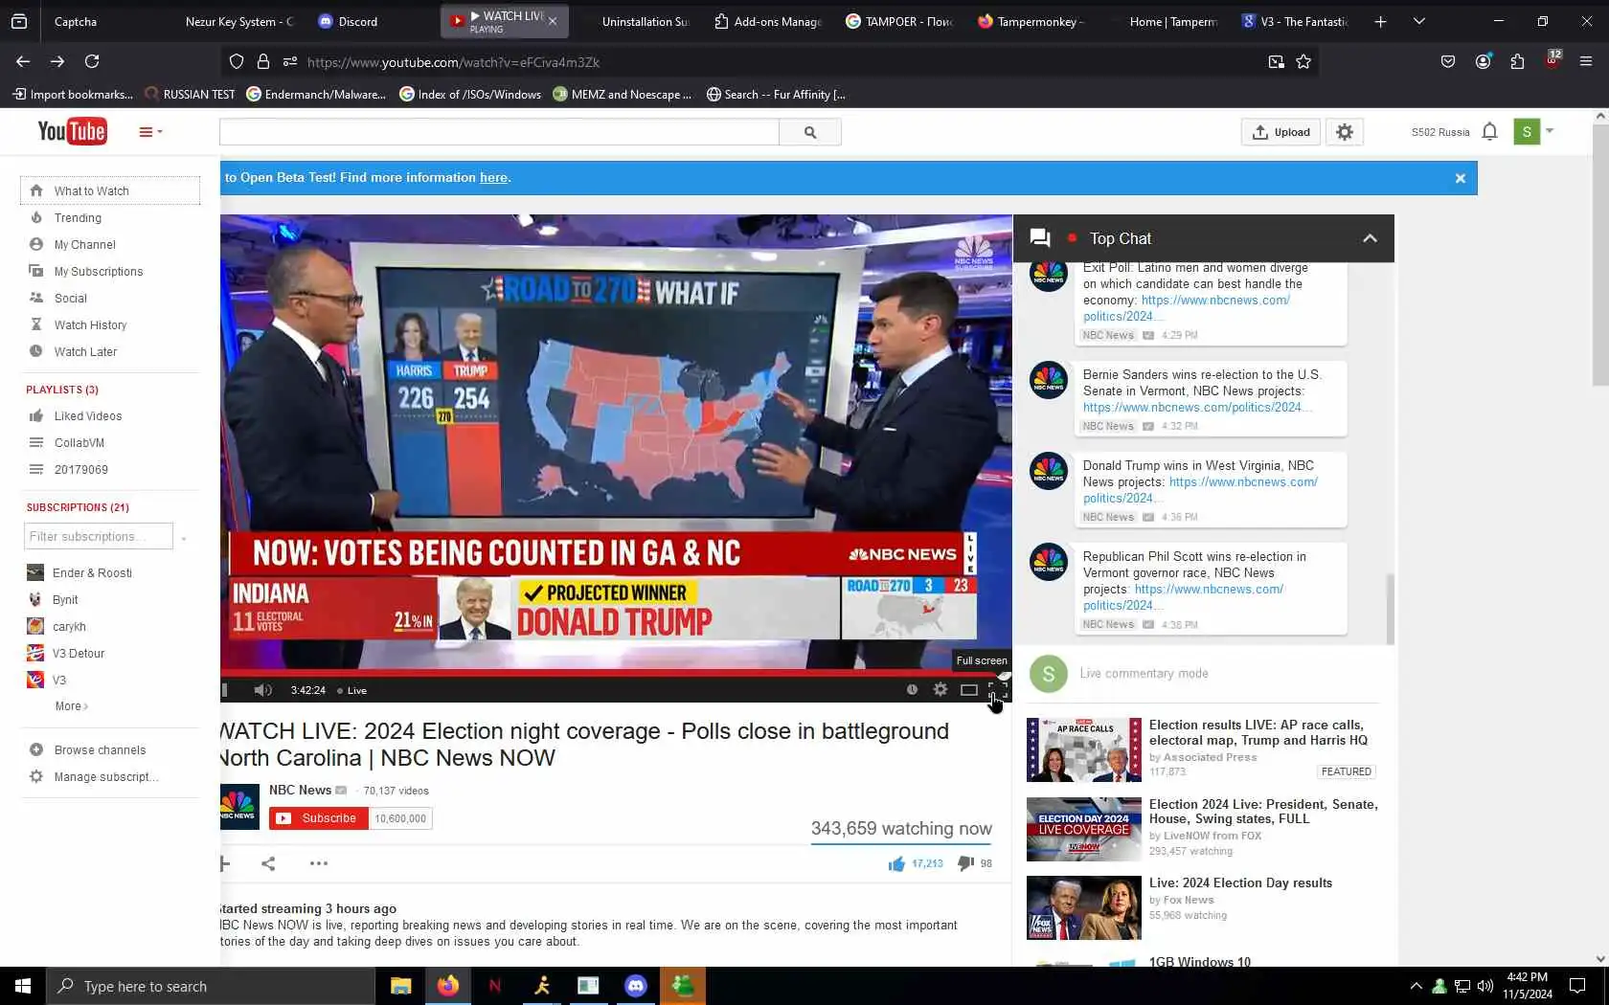Expand the account dropdown arrow beside avatar
Viewport: 1609px width, 1005px height.
click(x=1550, y=131)
